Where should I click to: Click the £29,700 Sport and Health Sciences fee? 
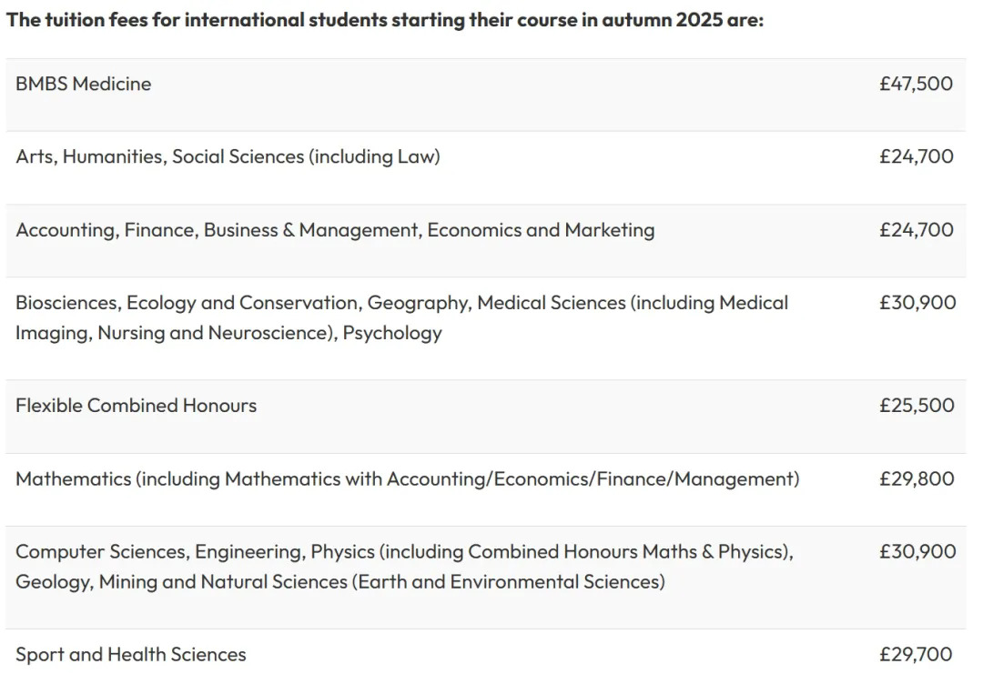click(x=916, y=654)
